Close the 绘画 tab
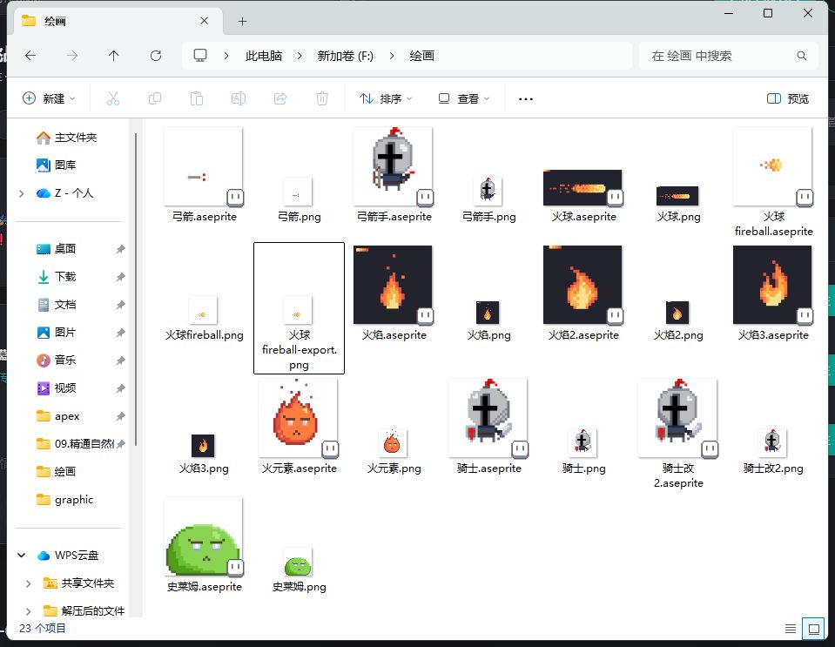The height and width of the screenshot is (647, 835). [x=205, y=21]
